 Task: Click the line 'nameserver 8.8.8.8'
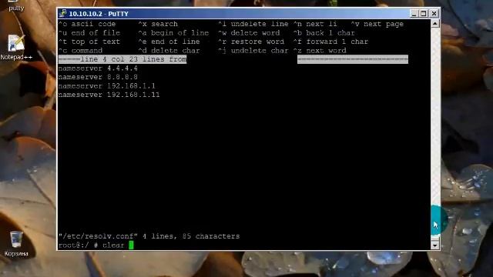click(98, 77)
